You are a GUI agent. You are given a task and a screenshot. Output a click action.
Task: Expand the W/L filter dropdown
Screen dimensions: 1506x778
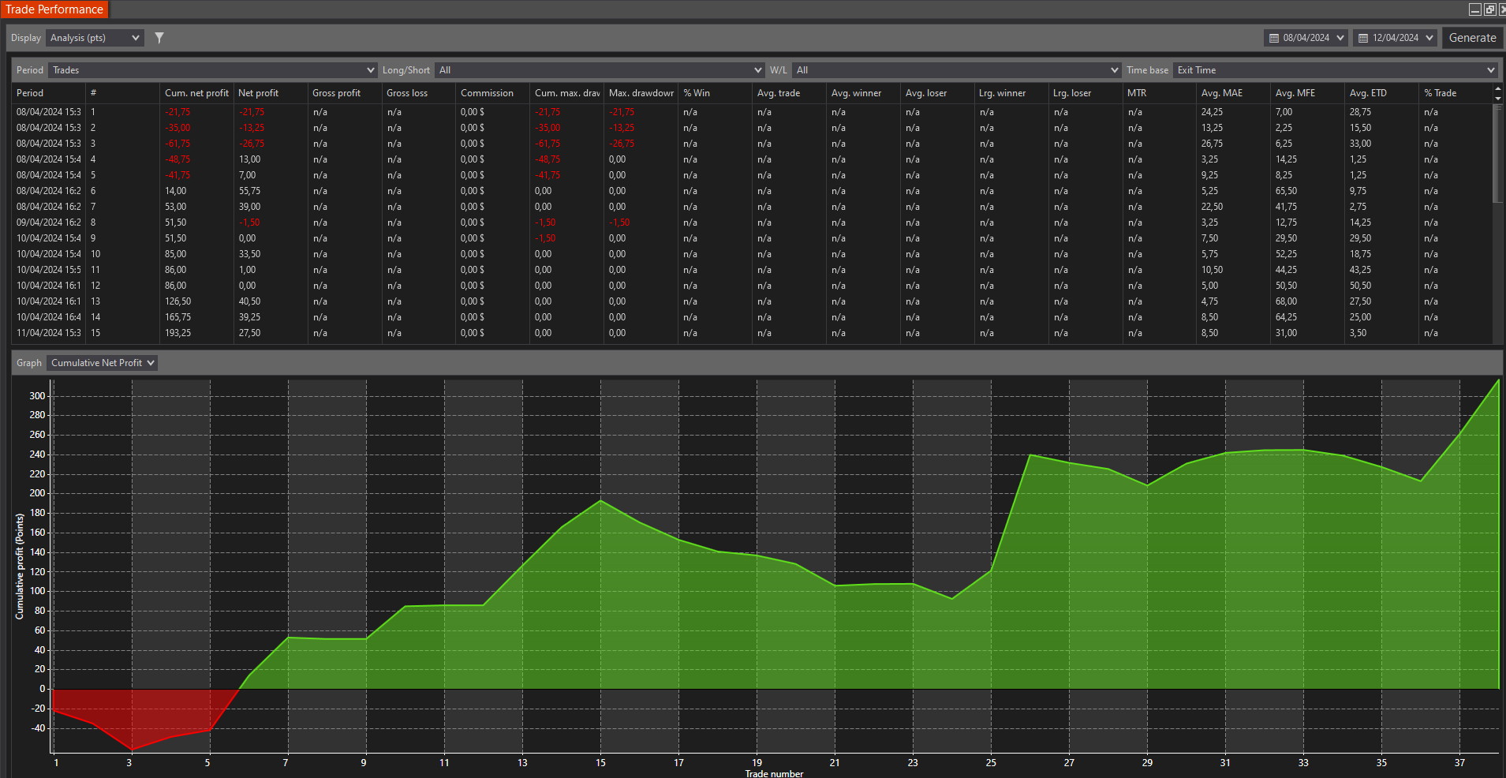pos(956,70)
